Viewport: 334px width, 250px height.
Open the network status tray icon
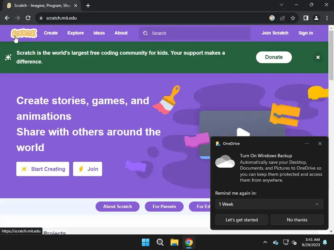pos(286,242)
